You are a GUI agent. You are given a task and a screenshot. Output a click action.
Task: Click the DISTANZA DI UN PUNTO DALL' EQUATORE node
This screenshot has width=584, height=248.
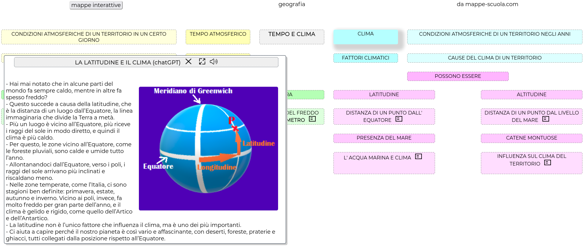(x=384, y=116)
